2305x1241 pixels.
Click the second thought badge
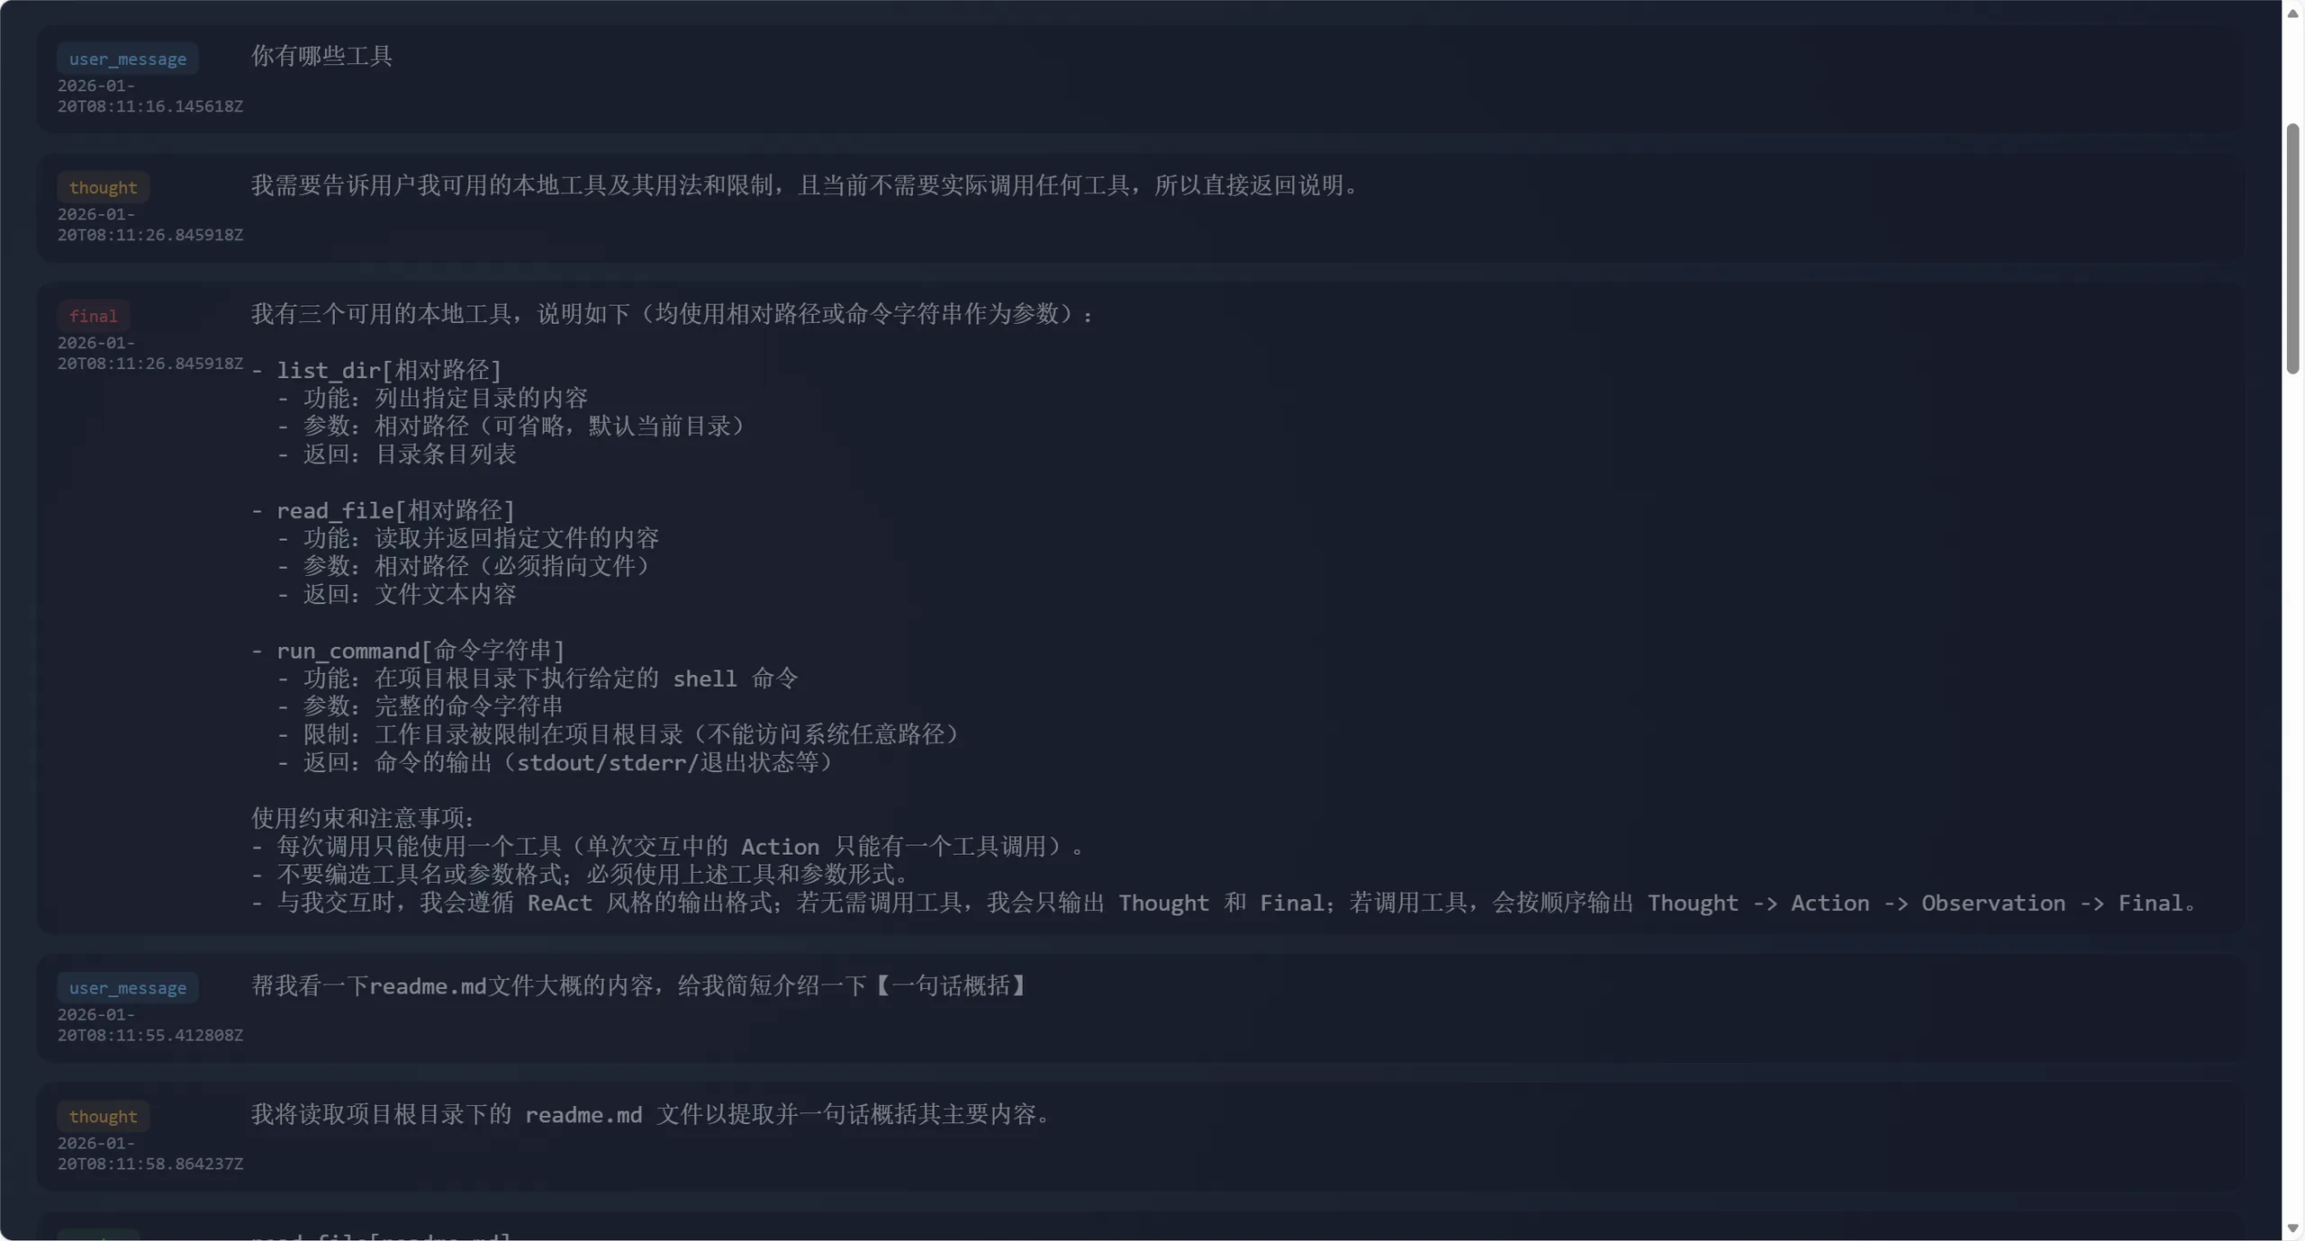104,1116
